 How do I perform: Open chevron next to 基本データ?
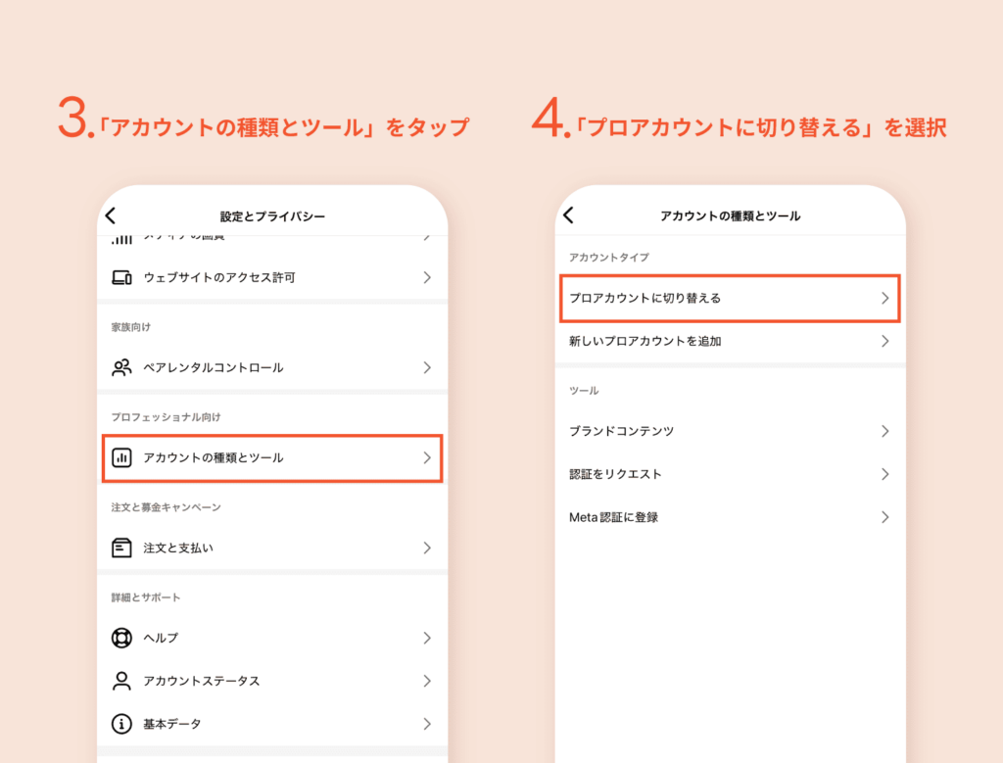[426, 724]
